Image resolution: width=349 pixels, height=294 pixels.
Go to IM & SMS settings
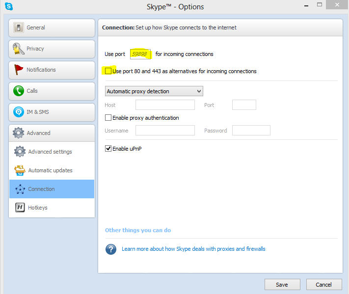tap(52, 112)
